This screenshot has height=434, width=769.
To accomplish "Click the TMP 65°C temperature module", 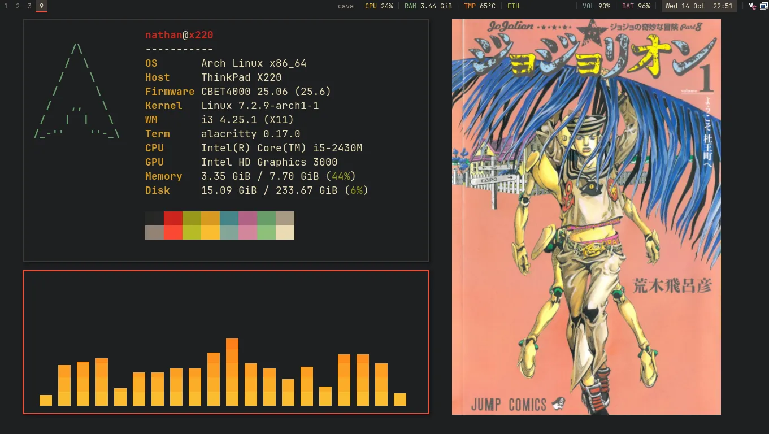I will click(480, 6).
